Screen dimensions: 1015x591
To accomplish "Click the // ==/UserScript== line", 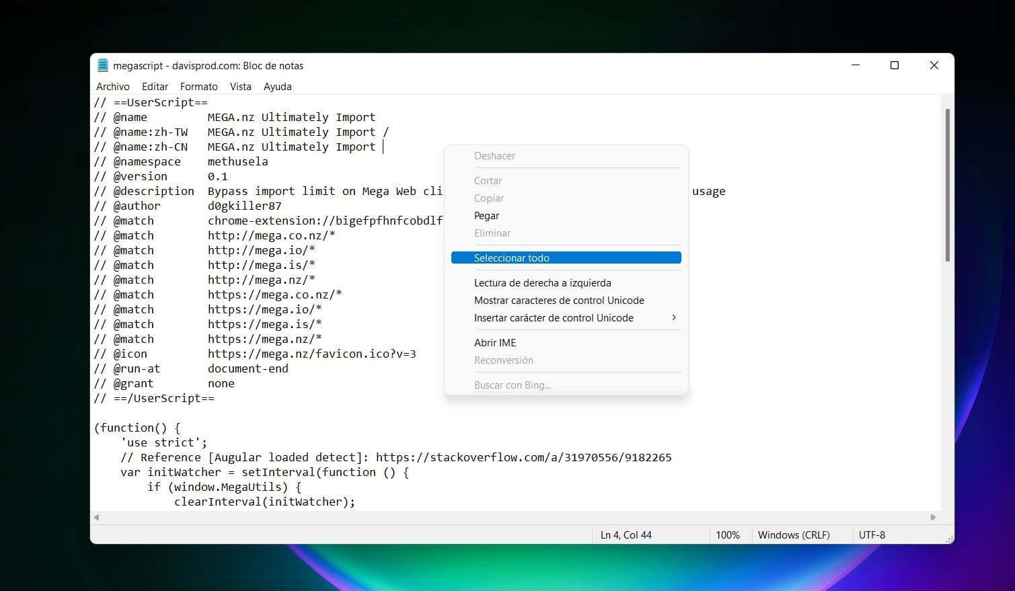I will click(154, 399).
